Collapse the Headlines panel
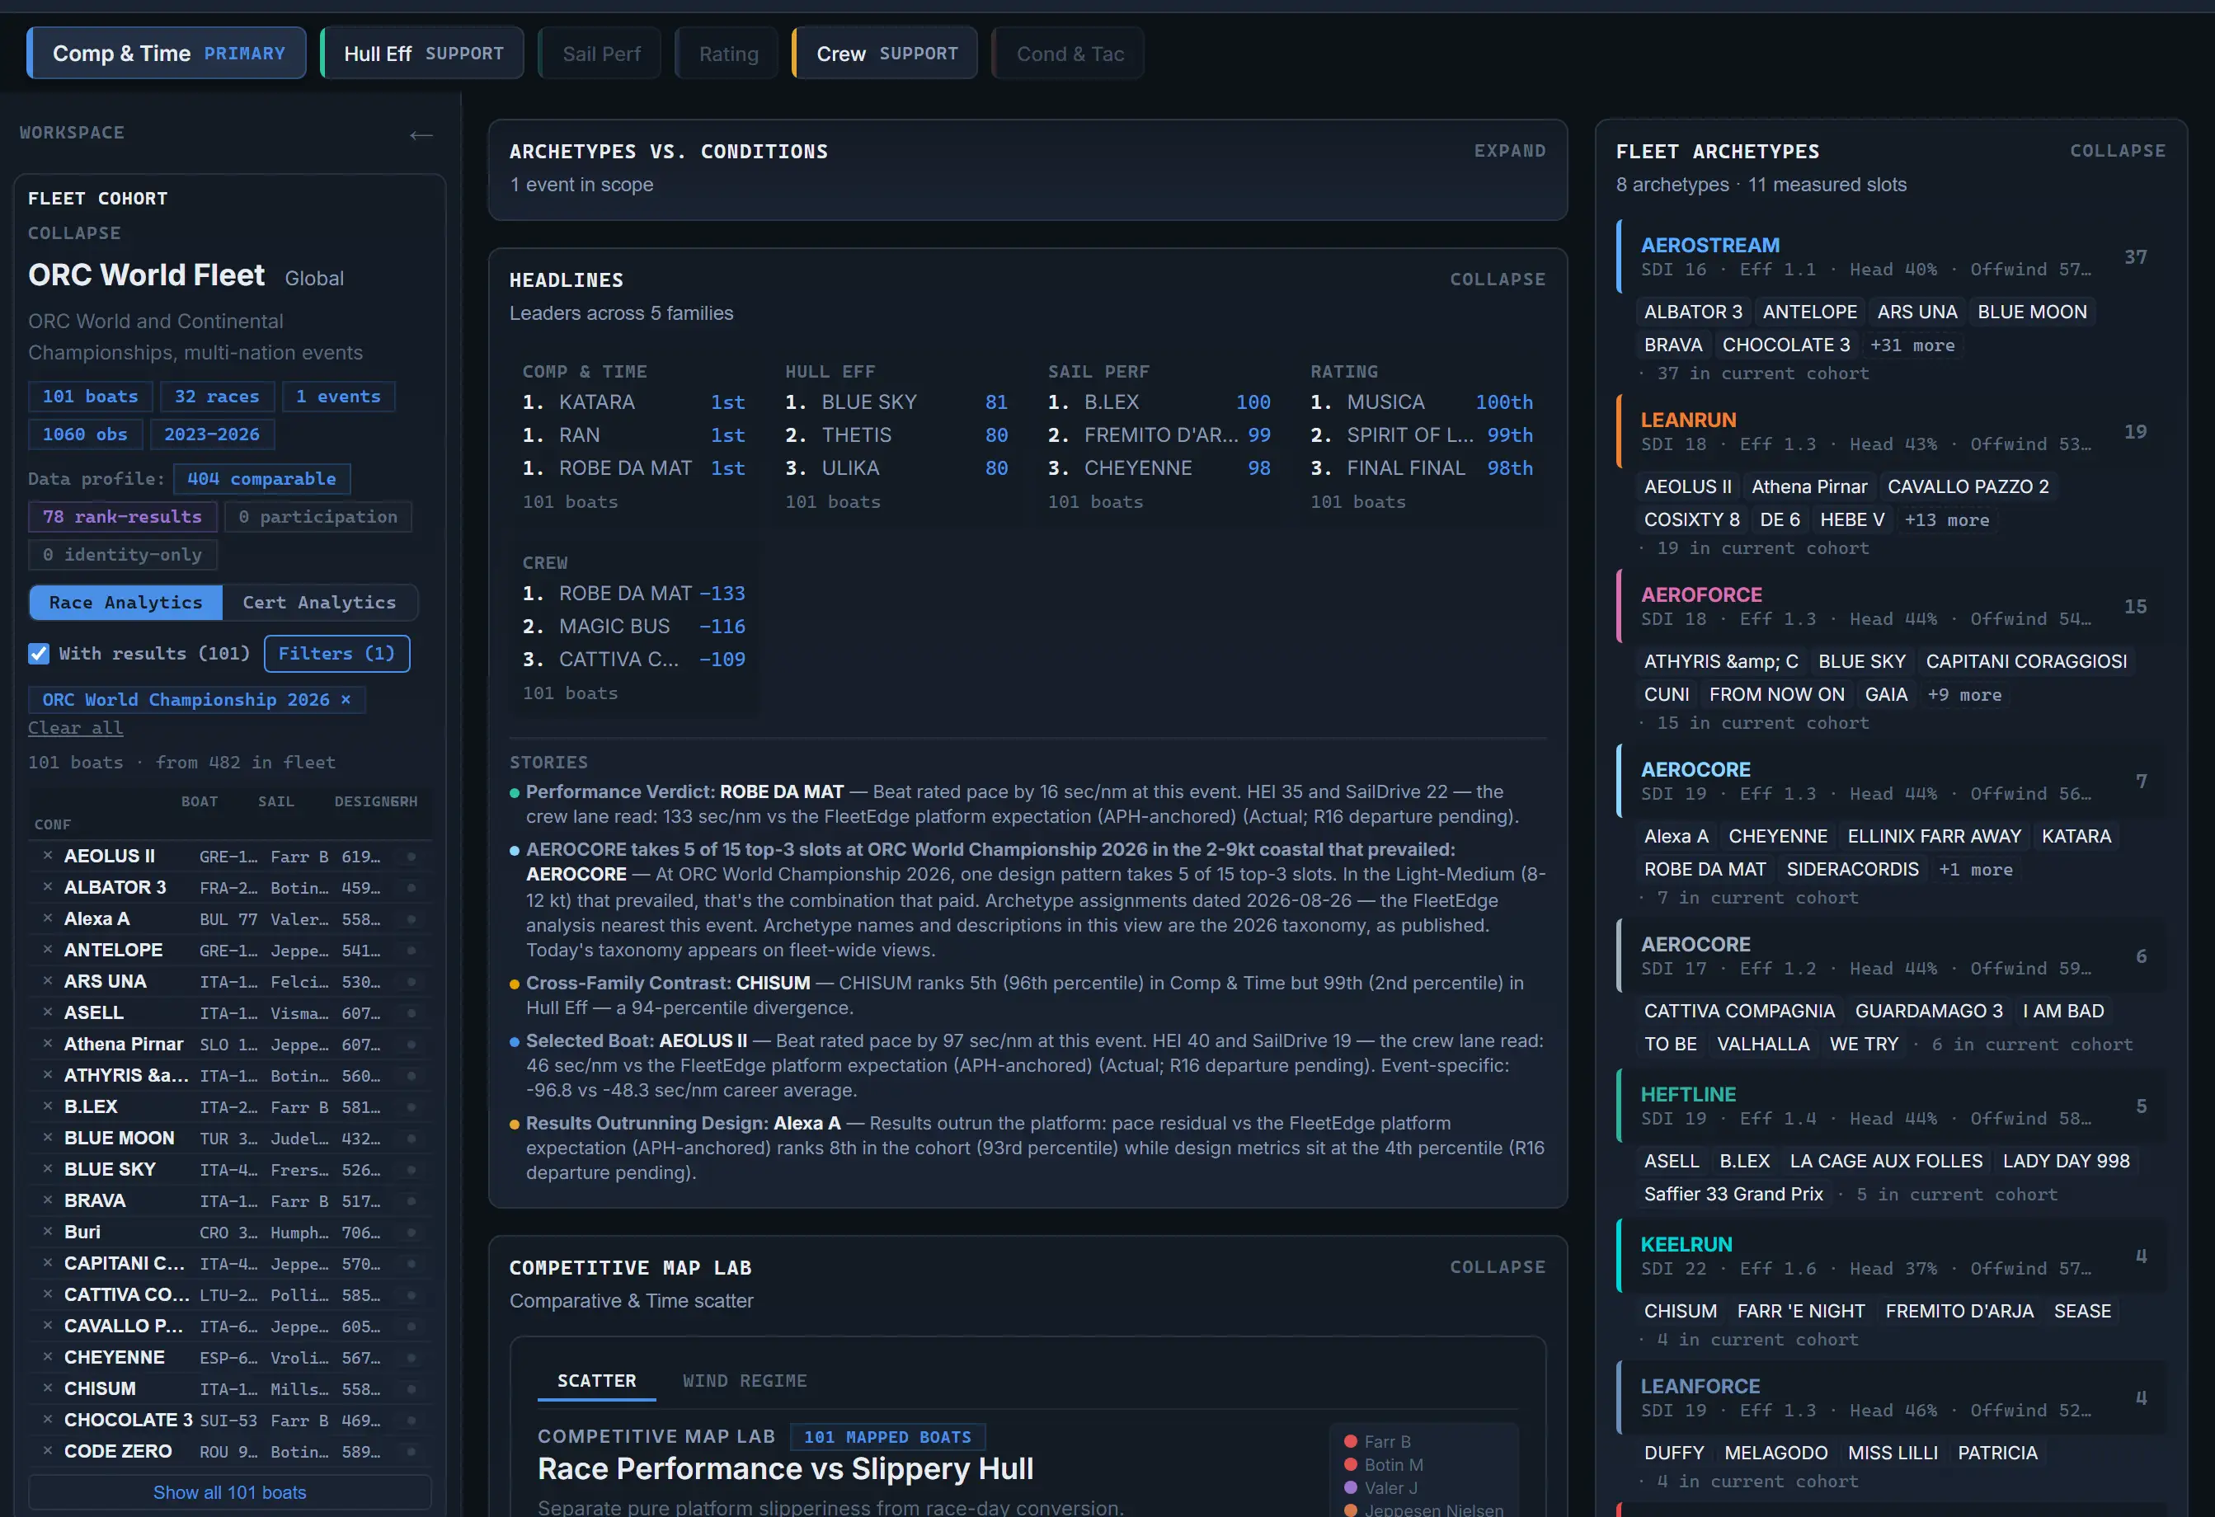2215x1517 pixels. coord(1498,279)
